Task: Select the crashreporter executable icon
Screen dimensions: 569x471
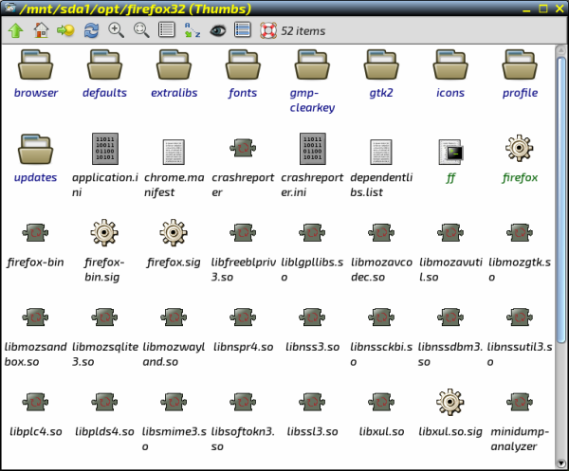Action: pos(243,148)
